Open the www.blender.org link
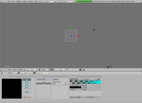Image resolution: width=142 pixels, height=103 pixels. pos(84,1)
